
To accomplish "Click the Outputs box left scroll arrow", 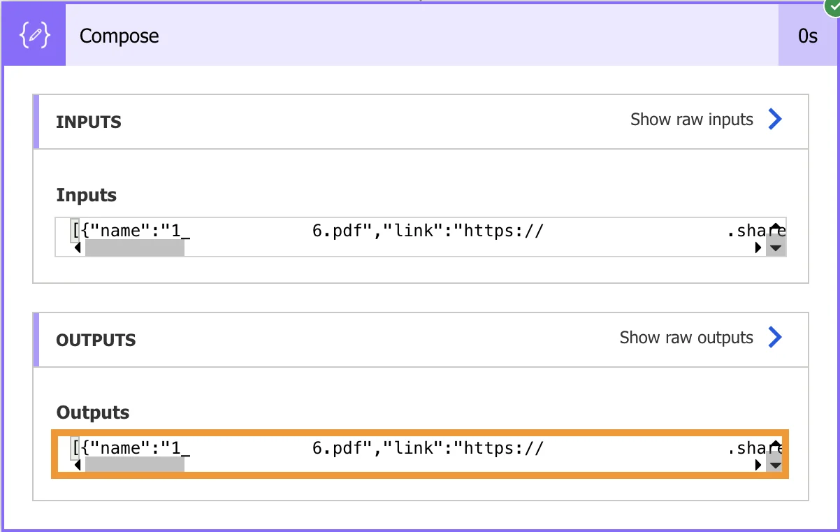I will pyautogui.click(x=77, y=465).
